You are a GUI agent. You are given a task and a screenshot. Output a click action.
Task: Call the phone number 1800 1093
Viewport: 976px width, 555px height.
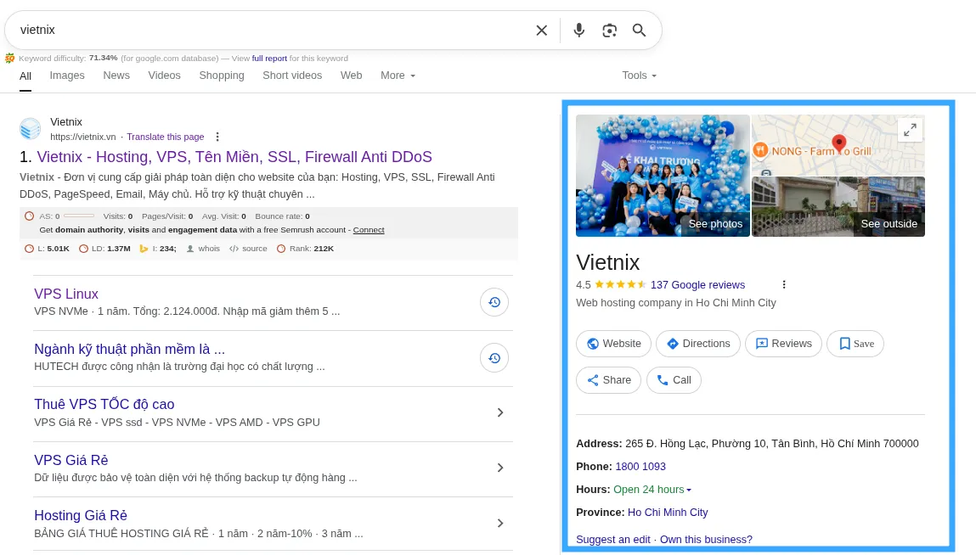pyautogui.click(x=640, y=467)
